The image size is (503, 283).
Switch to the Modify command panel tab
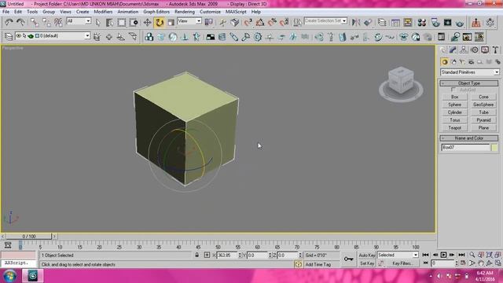click(x=453, y=50)
